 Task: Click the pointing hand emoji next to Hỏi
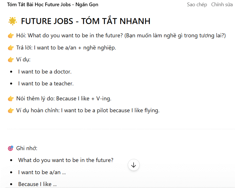(x=11, y=36)
